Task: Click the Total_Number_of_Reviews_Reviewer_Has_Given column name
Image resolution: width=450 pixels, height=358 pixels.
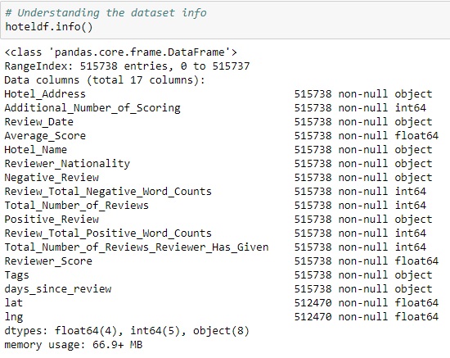Action: (x=137, y=247)
